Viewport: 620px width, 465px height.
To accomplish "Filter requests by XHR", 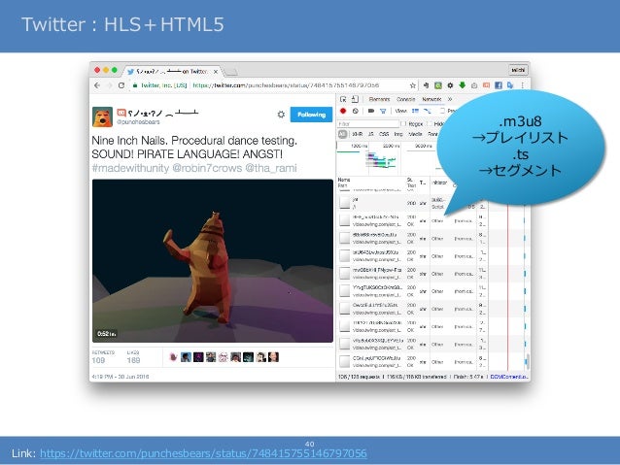I will [x=358, y=134].
